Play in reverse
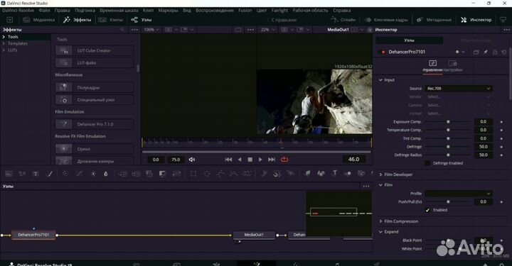Viewport: 512px width, 266px height. [x=240, y=160]
